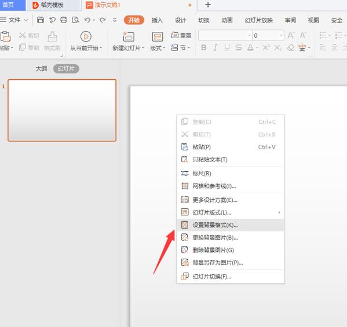
Task: Open the 动画 ribbon tab
Action: tap(227, 20)
